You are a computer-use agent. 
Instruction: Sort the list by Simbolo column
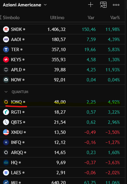[x=11, y=17]
